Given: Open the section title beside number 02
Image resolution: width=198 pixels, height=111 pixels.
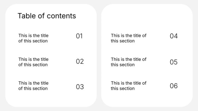Looking at the screenshot, I should click(x=33, y=62).
